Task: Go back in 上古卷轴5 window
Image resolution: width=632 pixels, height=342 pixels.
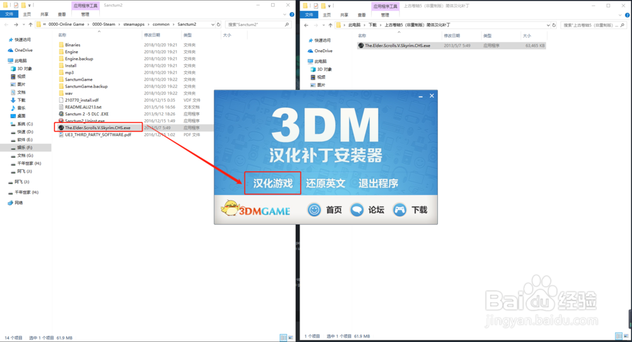Action: pyautogui.click(x=307, y=25)
